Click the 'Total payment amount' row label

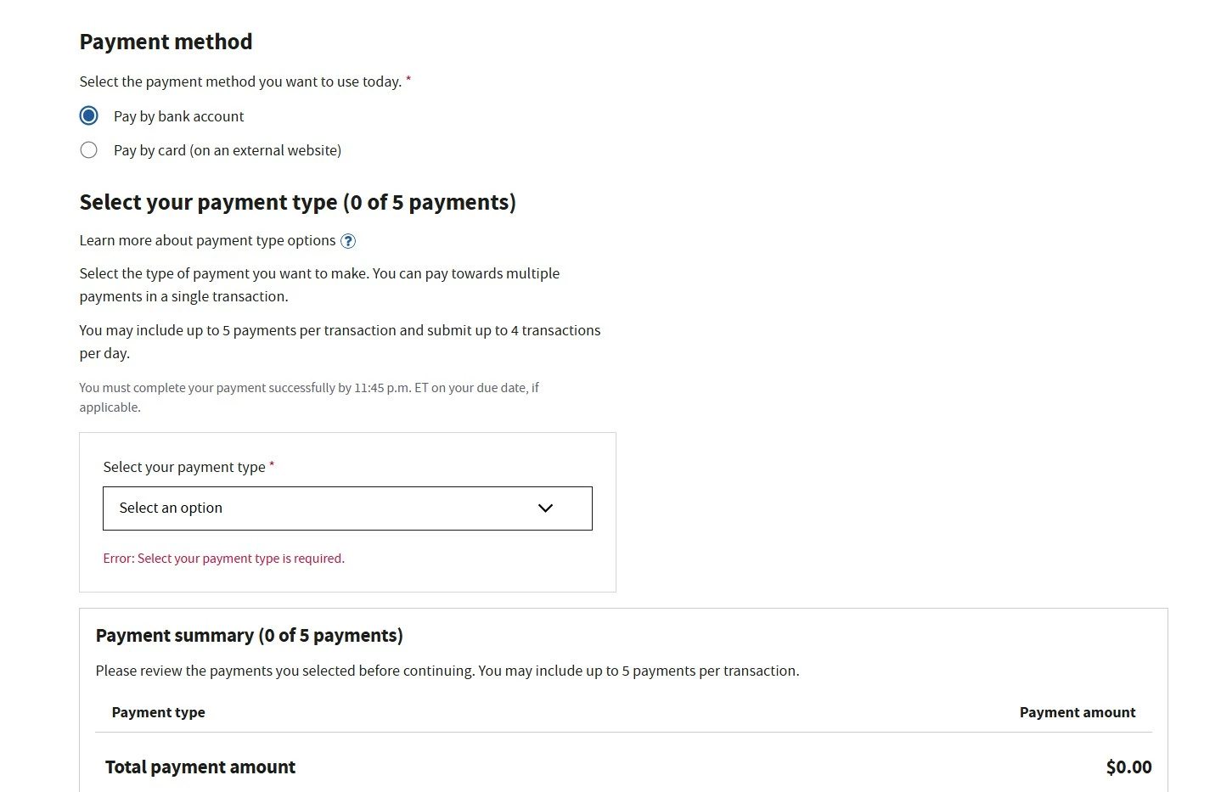coord(200,767)
